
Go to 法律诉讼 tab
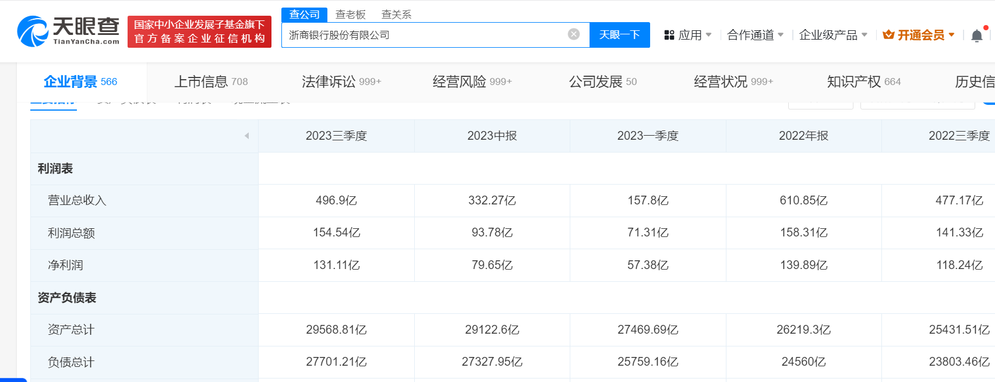tap(341, 82)
